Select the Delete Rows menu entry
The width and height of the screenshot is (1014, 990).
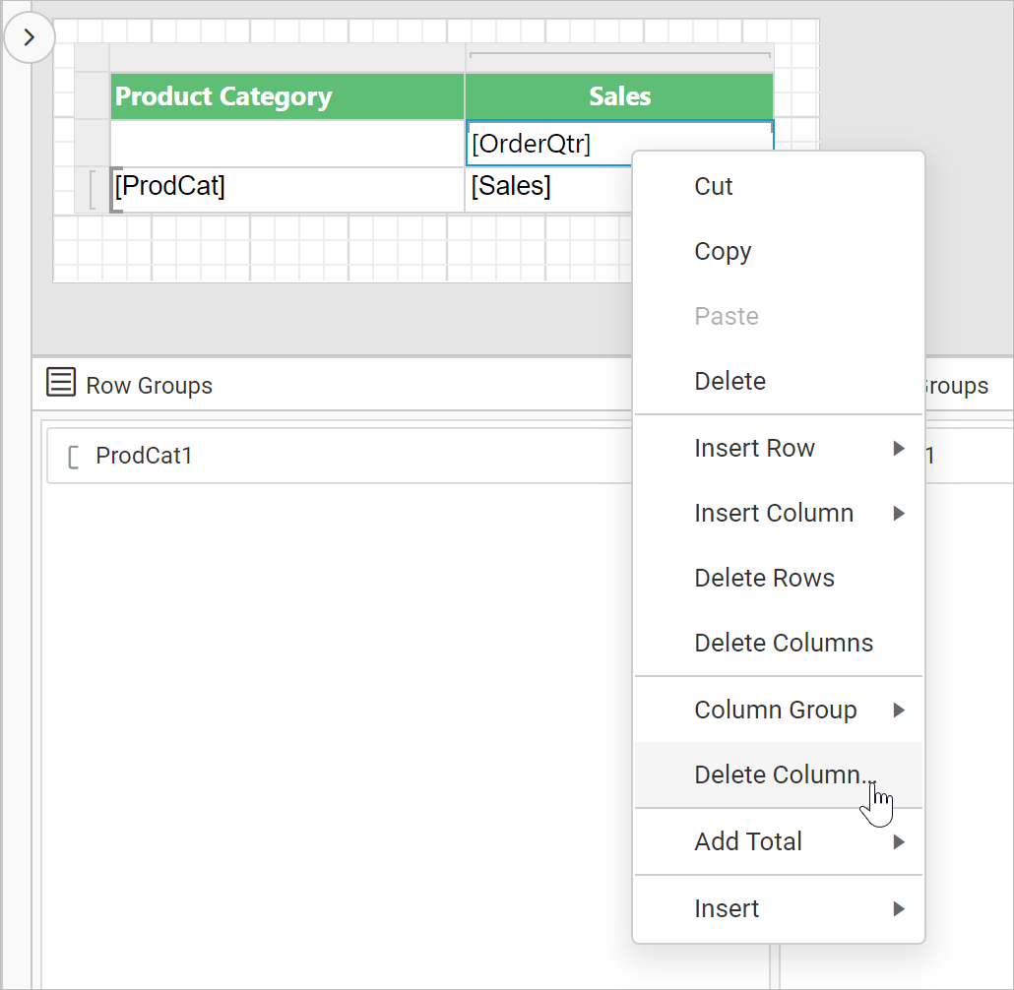[x=764, y=578]
